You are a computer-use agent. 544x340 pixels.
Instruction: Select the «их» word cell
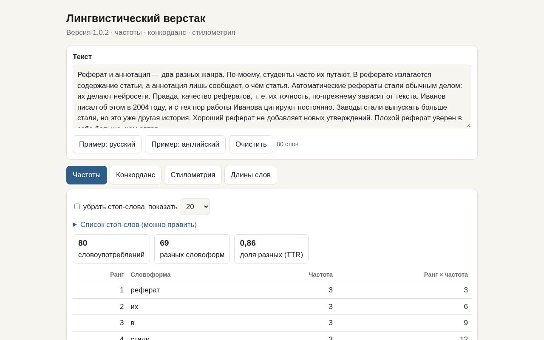coord(134,306)
